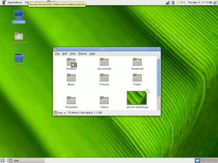Open the Help menu
This screenshot has height=163, width=218.
(x=92, y=54)
